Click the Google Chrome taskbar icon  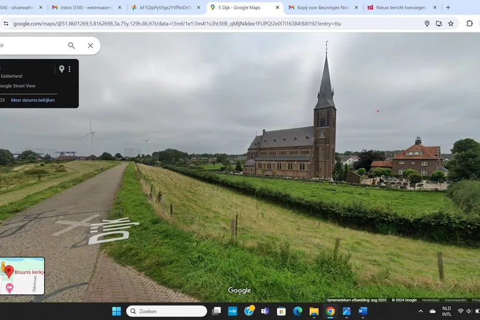coord(330,311)
